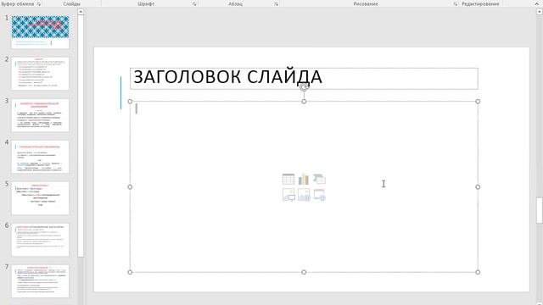Insert a table via placeholder icon
The image size is (543, 305).
pyautogui.click(x=288, y=179)
